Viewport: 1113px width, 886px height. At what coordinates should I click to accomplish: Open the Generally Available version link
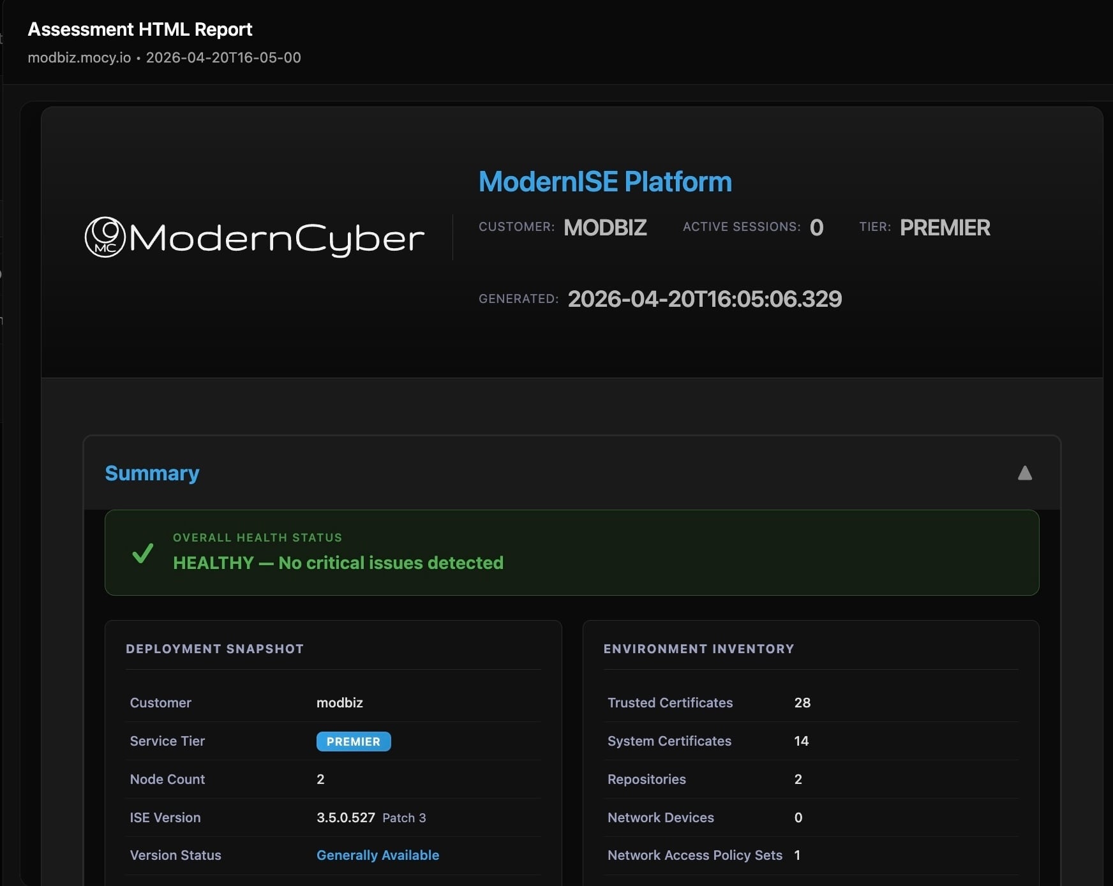tap(378, 855)
